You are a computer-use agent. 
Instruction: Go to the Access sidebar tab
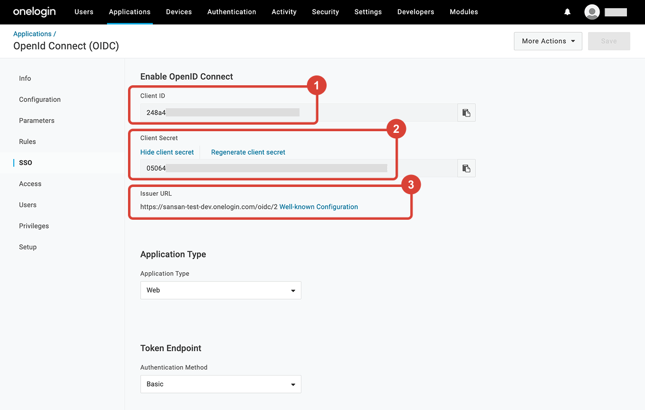(30, 184)
